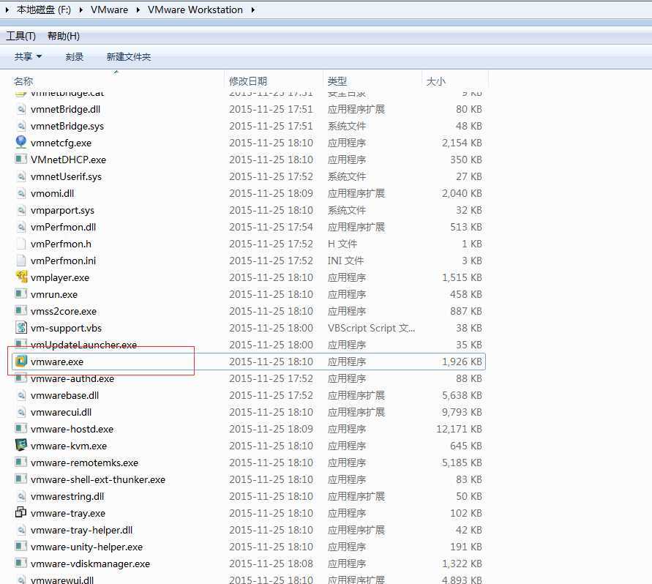Expand arrow before 本地磁盘 (F:) breadcrumb

click(x=7, y=10)
